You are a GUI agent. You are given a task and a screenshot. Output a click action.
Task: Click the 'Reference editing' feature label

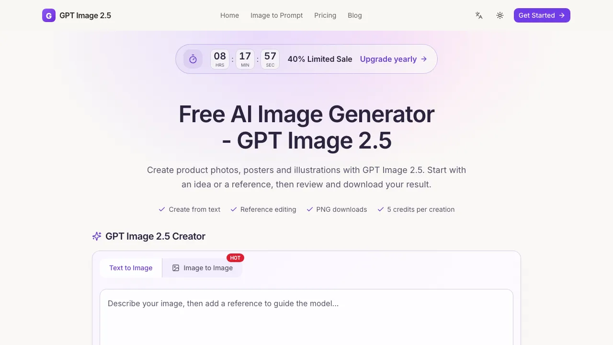click(268, 209)
